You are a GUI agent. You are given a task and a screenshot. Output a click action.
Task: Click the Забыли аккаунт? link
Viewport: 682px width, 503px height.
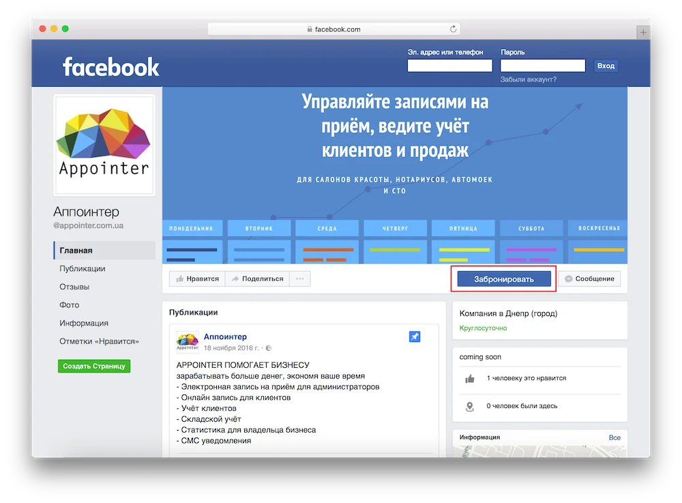(x=528, y=79)
